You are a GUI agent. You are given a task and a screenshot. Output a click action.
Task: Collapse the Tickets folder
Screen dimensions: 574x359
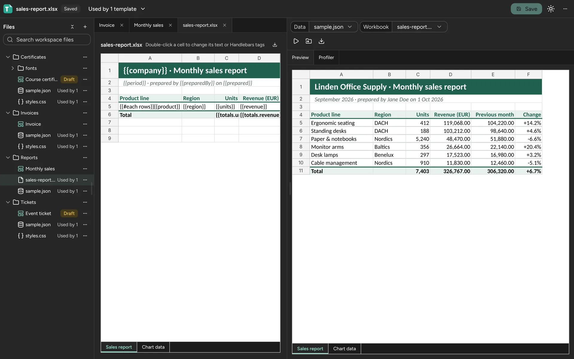pyautogui.click(x=8, y=202)
